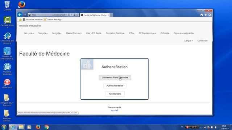Screen dimensions: 232x130
Task: Open Firefox from the taskbar
Action: coord(38,127)
